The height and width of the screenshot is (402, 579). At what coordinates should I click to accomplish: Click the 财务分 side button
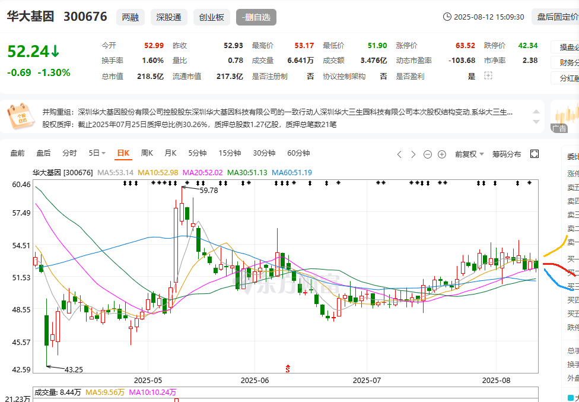pyautogui.click(x=565, y=63)
